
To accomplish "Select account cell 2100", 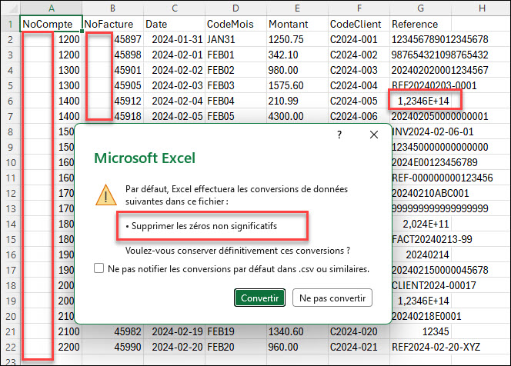I will (x=51, y=332).
